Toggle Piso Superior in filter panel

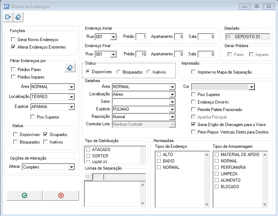(x=33, y=117)
